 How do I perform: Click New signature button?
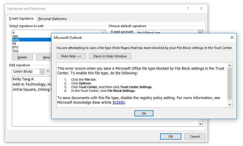point(44,57)
